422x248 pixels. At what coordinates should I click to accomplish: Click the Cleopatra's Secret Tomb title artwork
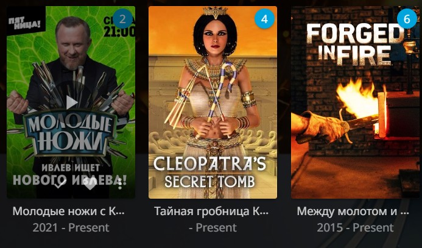pos(209,172)
